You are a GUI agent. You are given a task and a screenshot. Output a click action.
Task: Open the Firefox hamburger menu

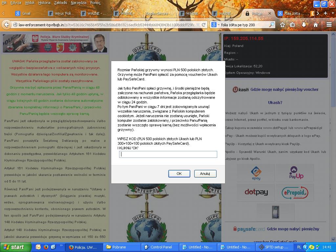[329, 25]
